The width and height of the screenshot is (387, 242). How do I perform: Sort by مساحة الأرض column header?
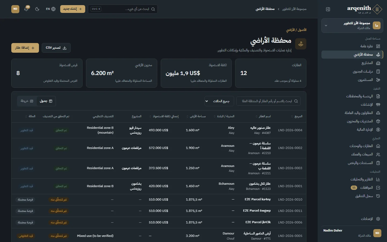tap(196, 116)
